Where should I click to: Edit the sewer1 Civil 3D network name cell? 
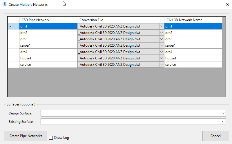coord(193,45)
